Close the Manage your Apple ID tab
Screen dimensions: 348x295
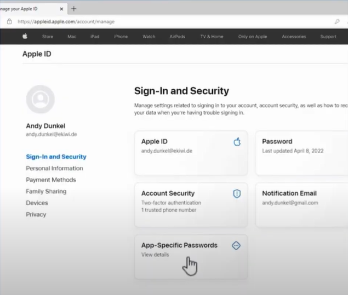coord(61,9)
